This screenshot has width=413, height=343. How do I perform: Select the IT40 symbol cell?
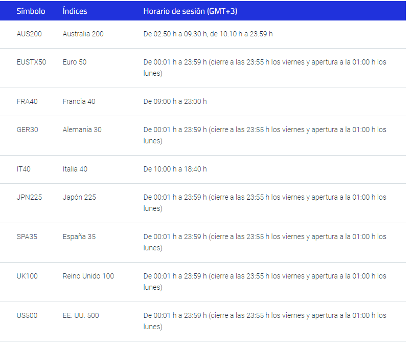24,169
